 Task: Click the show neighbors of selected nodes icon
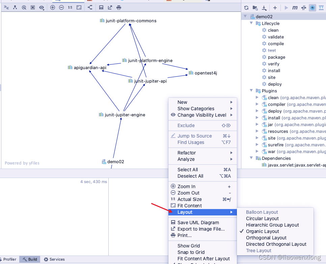[x=15, y=8]
